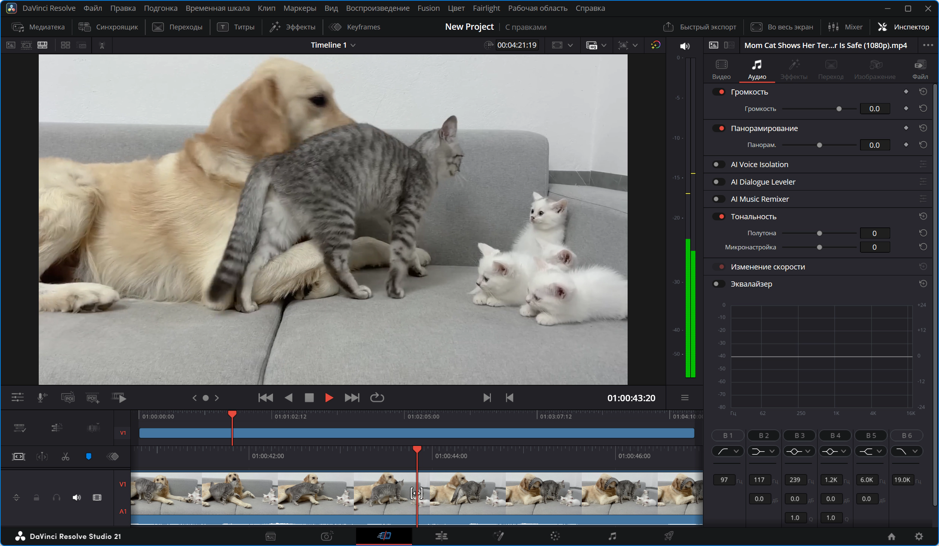Screen dimensions: 939x546
Task: Switch to the Файл inspector tab
Action: 920,69
